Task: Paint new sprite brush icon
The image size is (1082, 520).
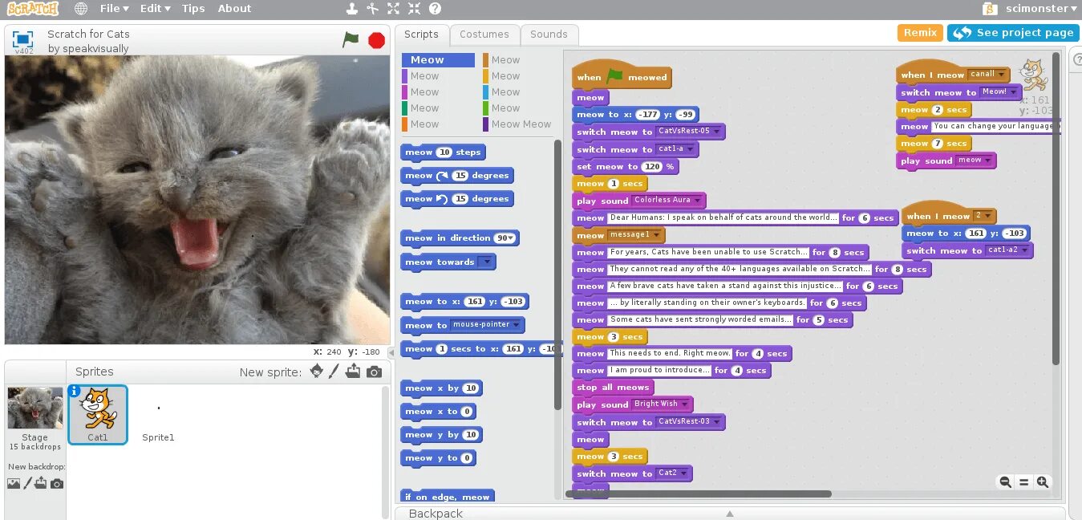Action: (334, 372)
